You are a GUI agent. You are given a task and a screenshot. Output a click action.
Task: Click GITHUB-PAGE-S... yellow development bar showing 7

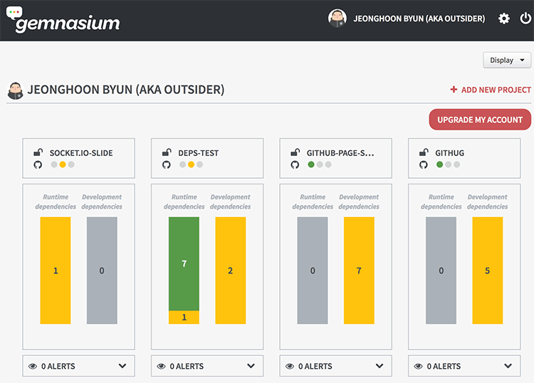[x=359, y=271]
